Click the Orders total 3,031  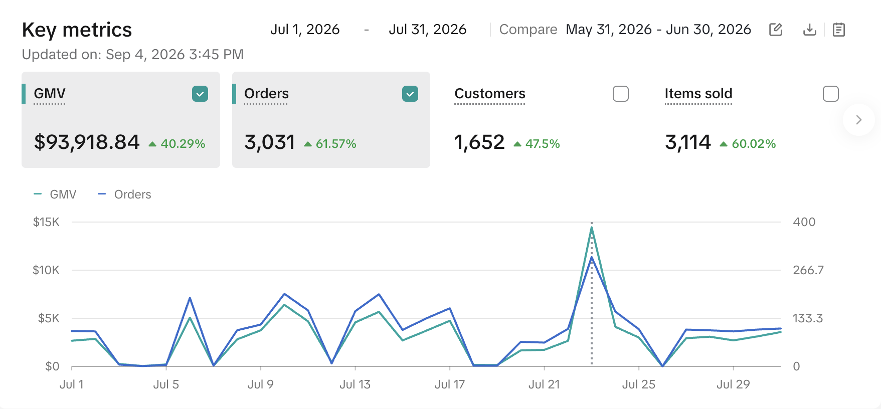[270, 142]
